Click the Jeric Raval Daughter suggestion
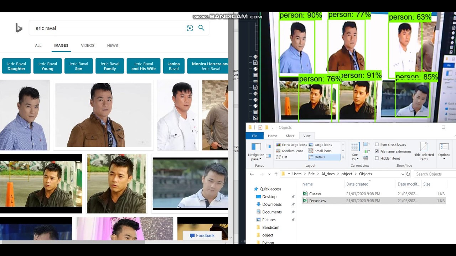The width and height of the screenshot is (456, 256). (x=16, y=66)
